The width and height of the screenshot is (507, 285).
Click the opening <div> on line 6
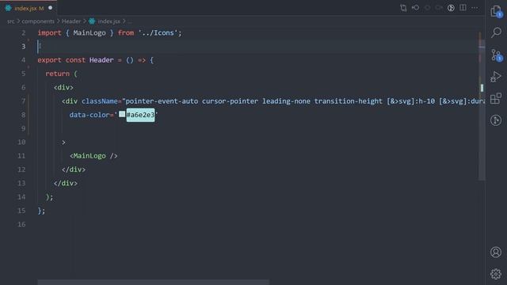click(63, 88)
